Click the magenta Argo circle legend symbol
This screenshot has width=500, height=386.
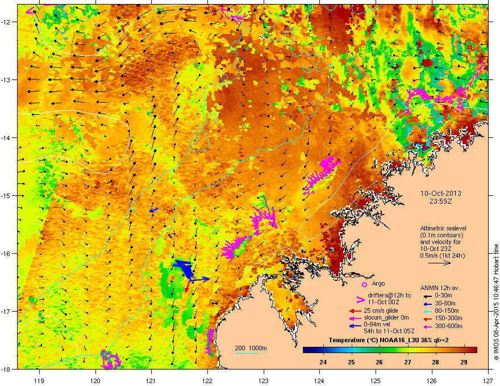[364, 284]
